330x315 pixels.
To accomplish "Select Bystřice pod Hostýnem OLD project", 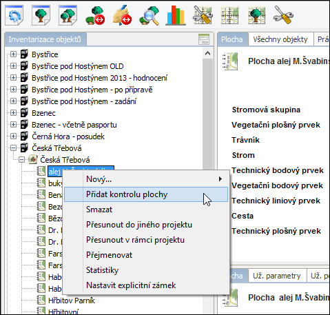I will click(78, 66).
